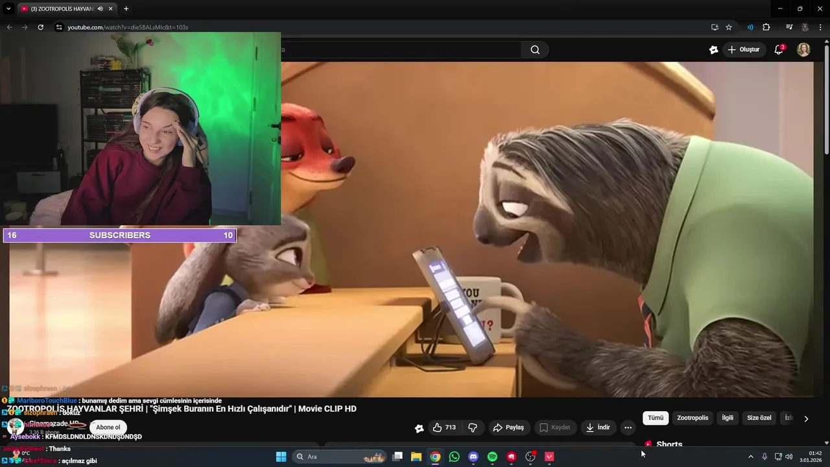View site information icon in address bar
This screenshot has height=467, width=830.
click(59, 27)
